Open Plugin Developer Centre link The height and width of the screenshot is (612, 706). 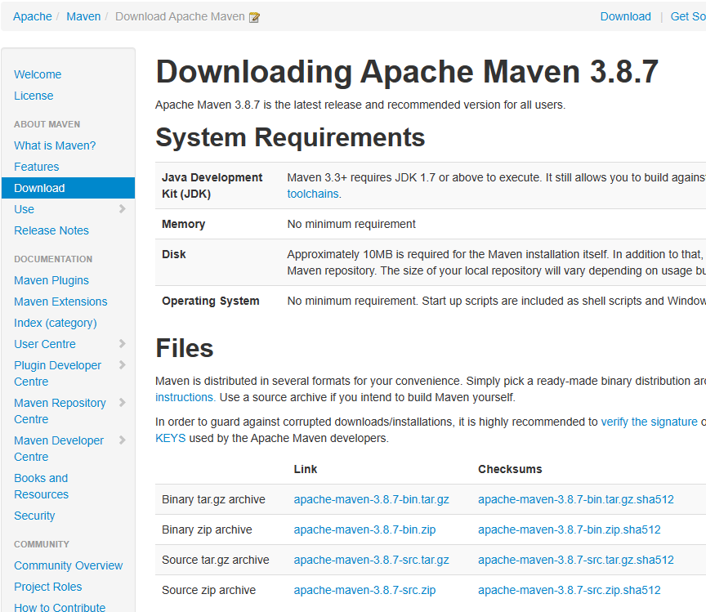(x=58, y=373)
